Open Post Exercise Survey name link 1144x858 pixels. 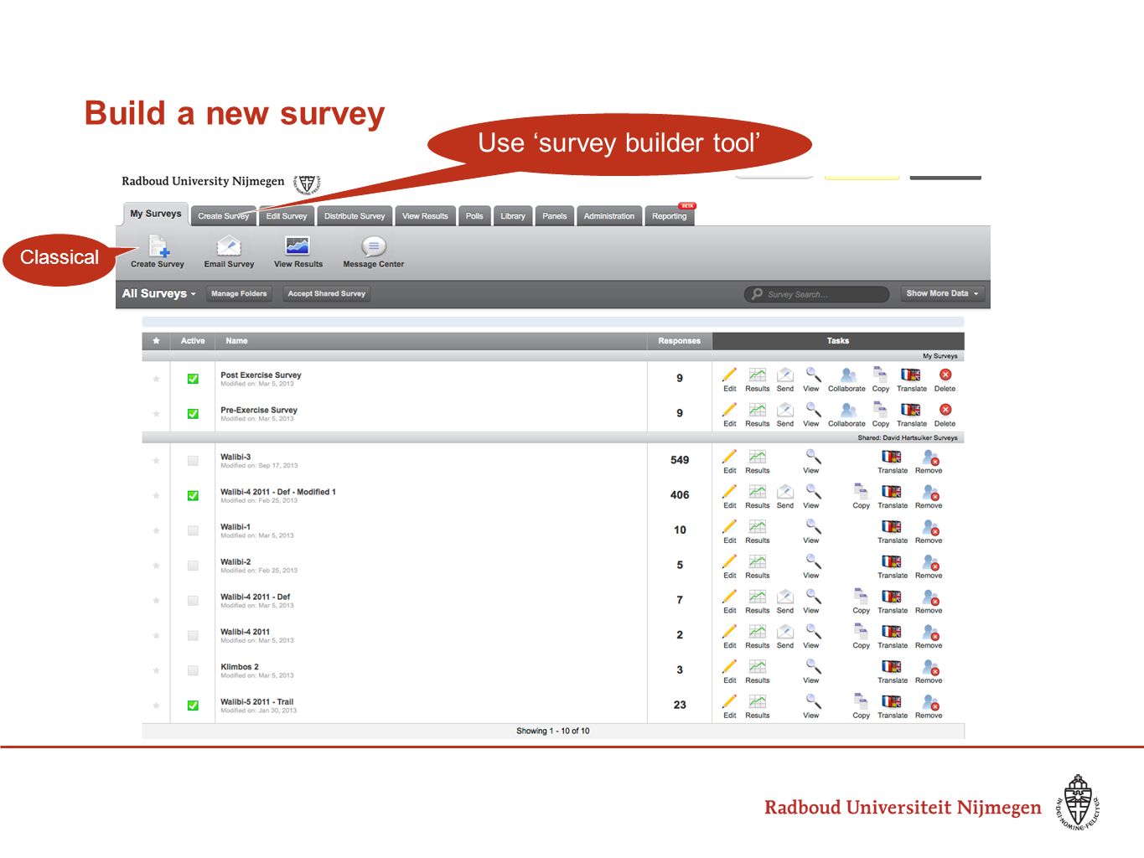click(x=261, y=375)
